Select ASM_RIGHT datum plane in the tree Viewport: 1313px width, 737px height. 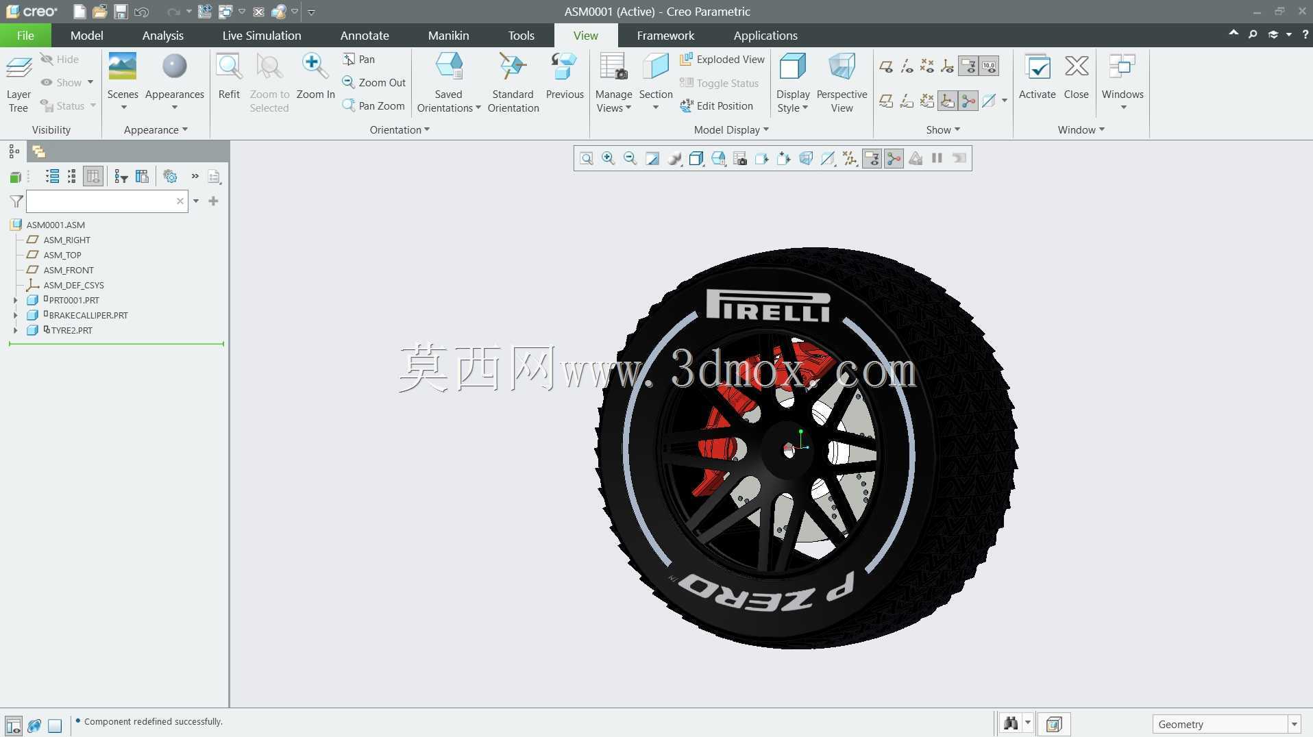coord(66,240)
